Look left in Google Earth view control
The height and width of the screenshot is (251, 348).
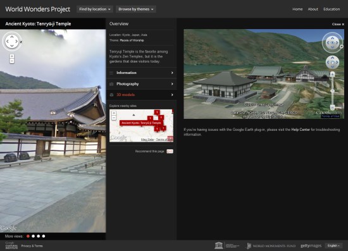[x=328, y=42]
